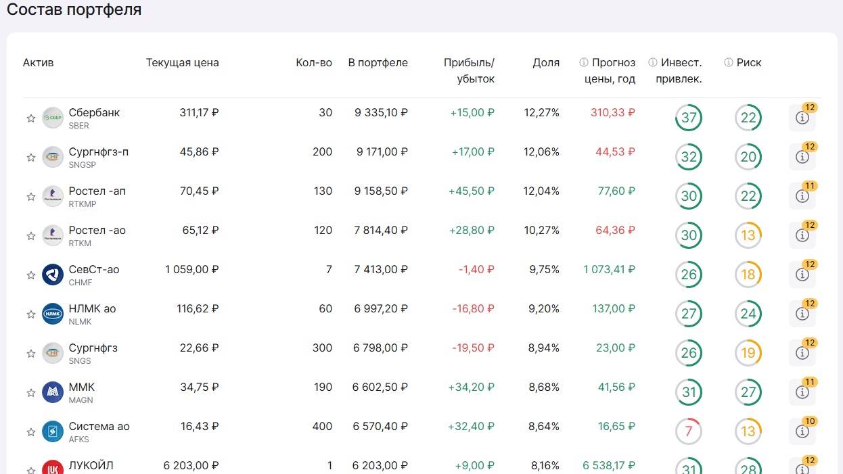Open the Сургнфгз-п asset link

coord(98,152)
